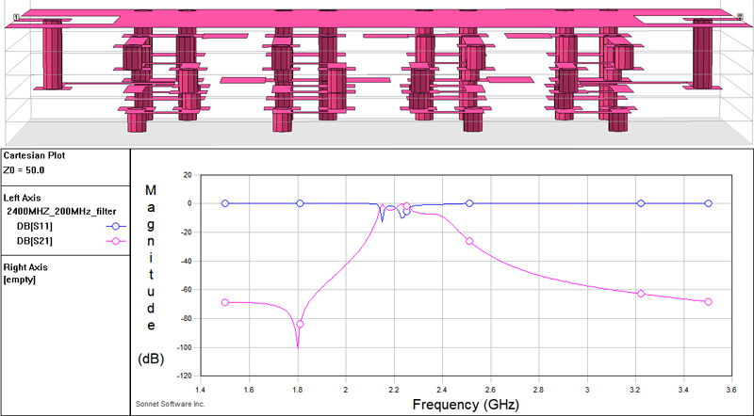The image size is (754, 416).
Task: Select the DB[S21] legend entry
Action: coord(35,241)
